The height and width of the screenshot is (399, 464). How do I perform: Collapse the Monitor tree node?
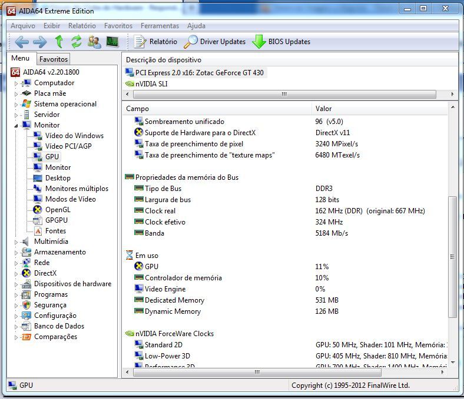16,126
